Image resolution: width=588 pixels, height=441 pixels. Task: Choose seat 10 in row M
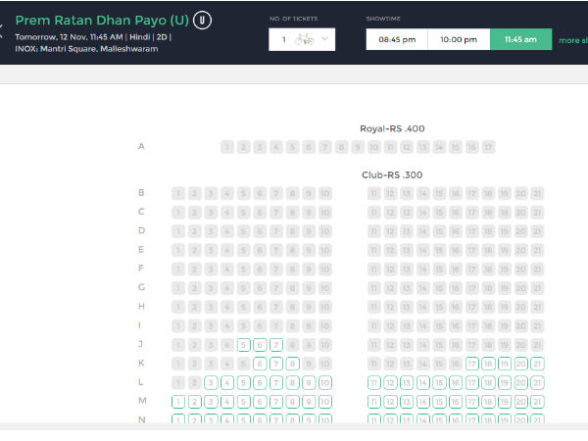pyautogui.click(x=324, y=401)
